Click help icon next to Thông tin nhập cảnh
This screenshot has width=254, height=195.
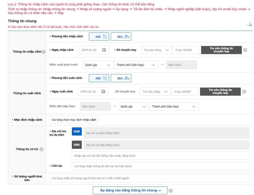pyautogui.click(x=44, y=52)
